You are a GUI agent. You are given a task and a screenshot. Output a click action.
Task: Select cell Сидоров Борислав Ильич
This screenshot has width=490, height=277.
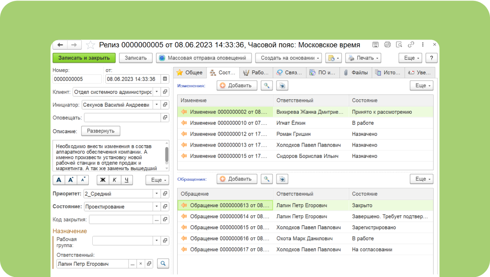311,156
